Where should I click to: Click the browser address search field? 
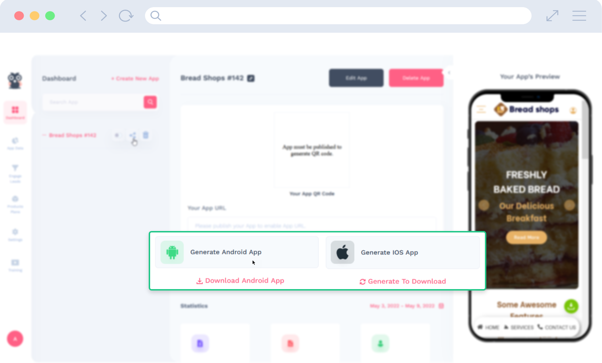pyautogui.click(x=338, y=16)
